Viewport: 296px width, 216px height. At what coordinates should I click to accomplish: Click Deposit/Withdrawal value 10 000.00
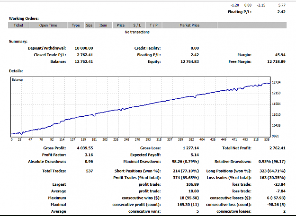point(84,48)
